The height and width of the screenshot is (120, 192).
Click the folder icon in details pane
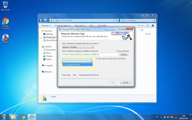tap(44, 98)
